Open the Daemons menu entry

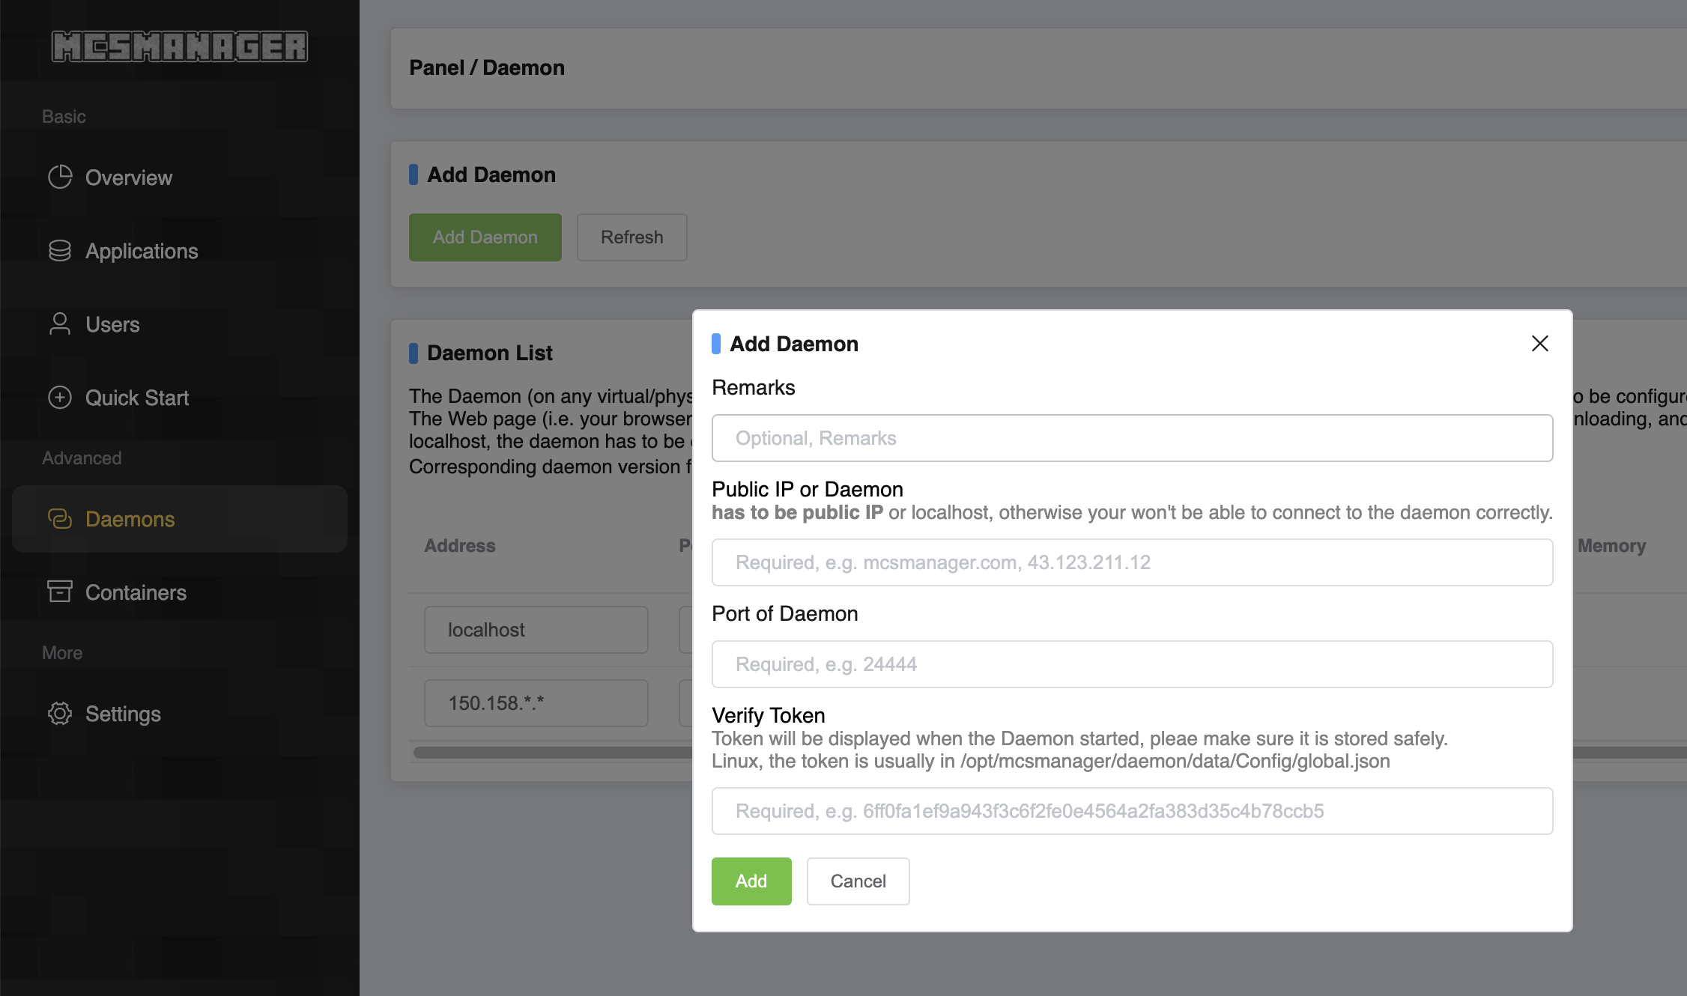(x=130, y=518)
